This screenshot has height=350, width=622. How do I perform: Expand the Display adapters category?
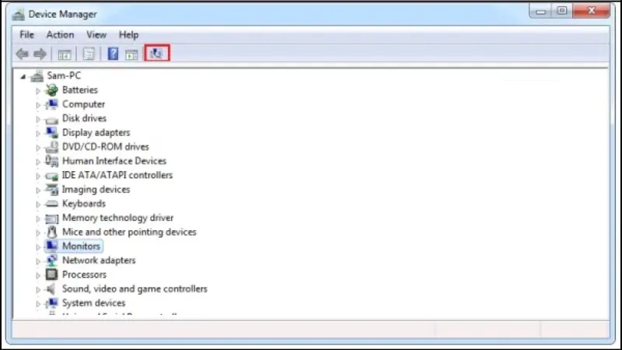(37, 133)
